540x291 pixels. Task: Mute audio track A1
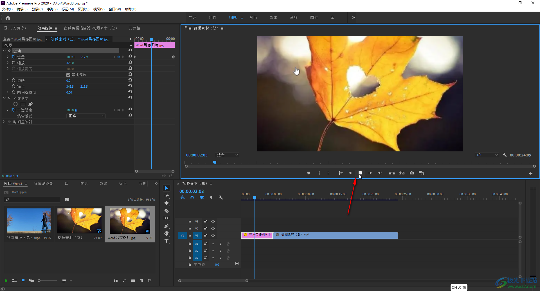[213, 244]
